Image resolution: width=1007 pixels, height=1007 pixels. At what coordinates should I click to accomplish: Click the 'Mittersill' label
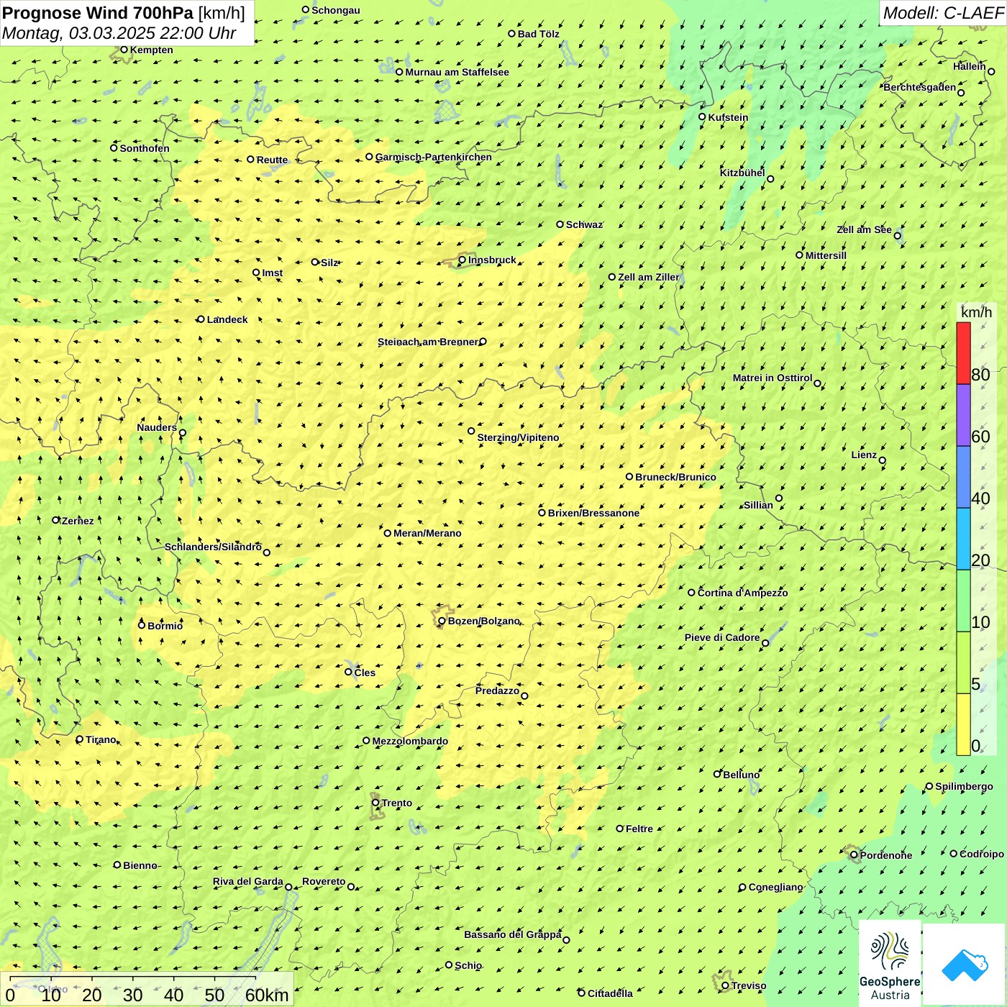[826, 255]
